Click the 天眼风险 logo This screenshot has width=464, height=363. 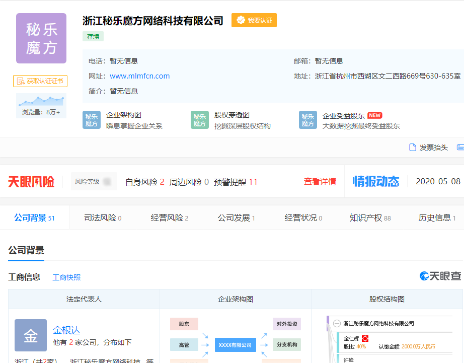[x=31, y=181]
